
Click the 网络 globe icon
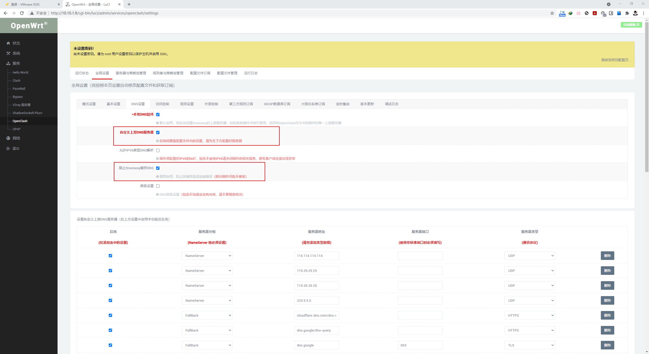point(8,138)
